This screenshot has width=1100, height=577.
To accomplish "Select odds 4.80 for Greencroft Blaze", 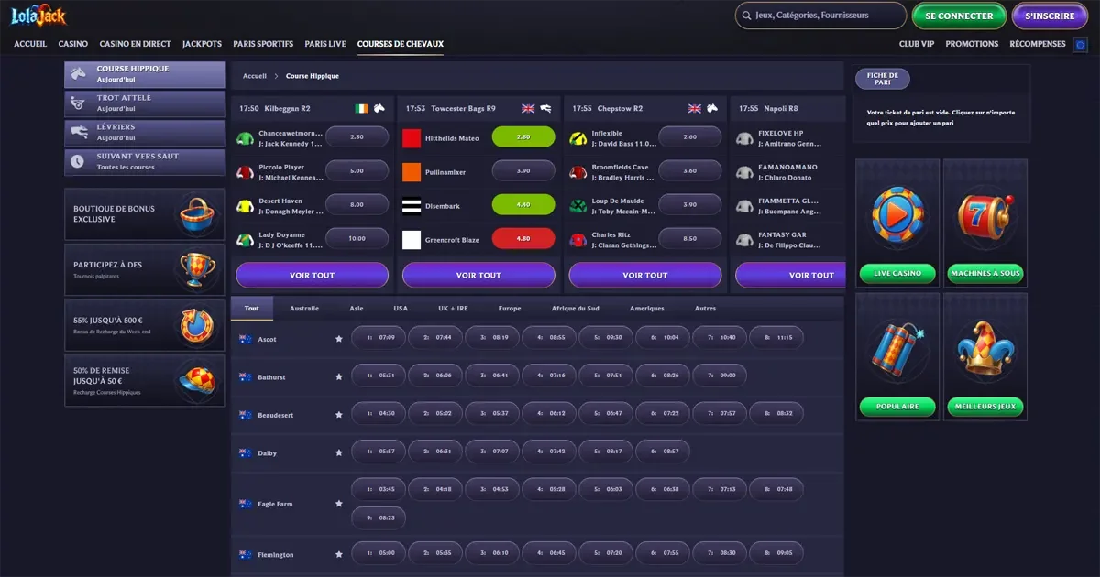I will click(523, 239).
